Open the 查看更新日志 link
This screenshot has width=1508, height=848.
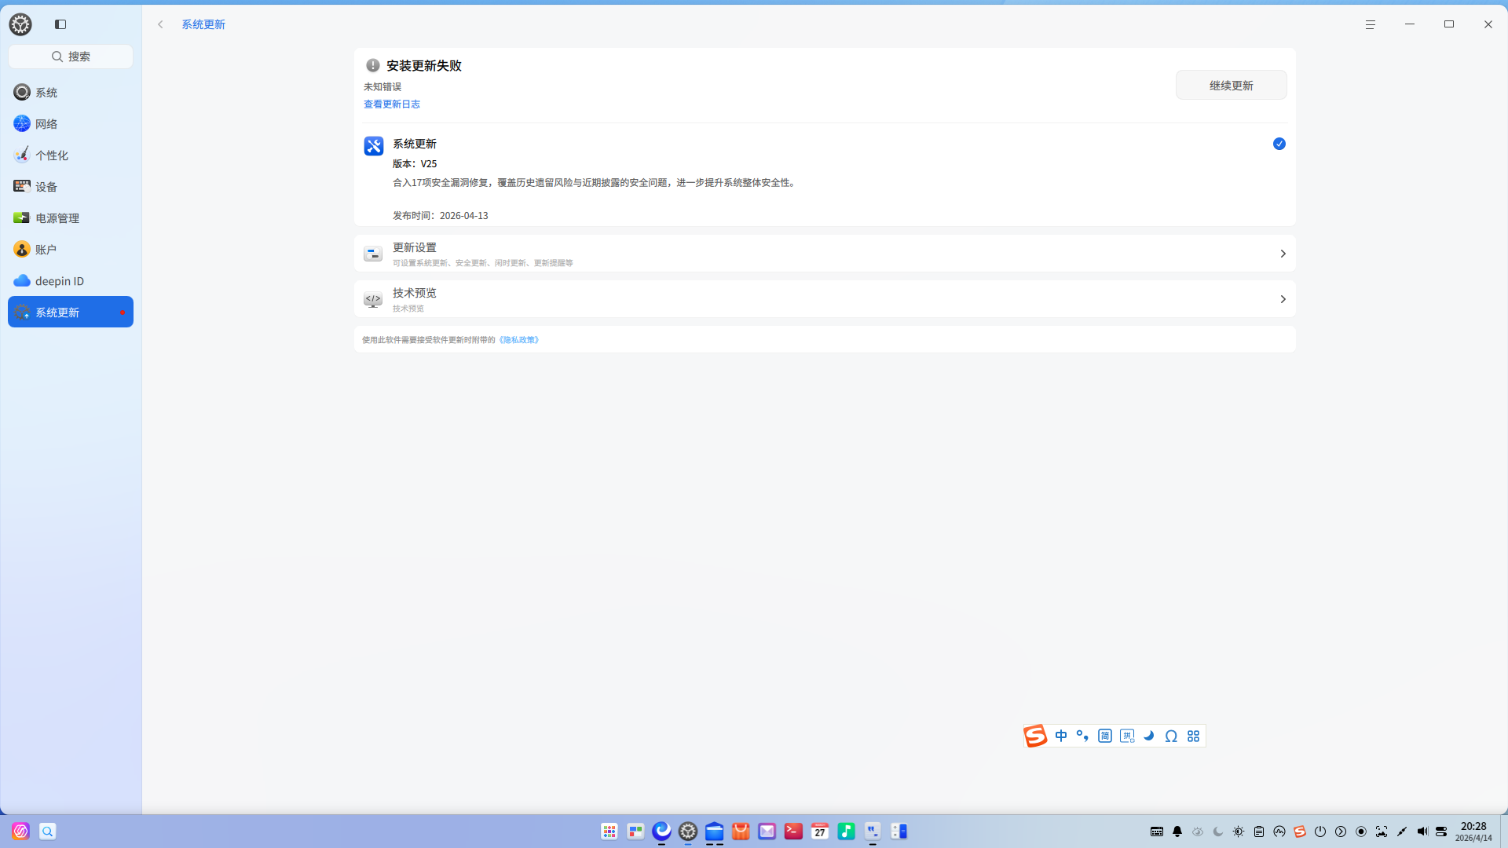click(392, 104)
